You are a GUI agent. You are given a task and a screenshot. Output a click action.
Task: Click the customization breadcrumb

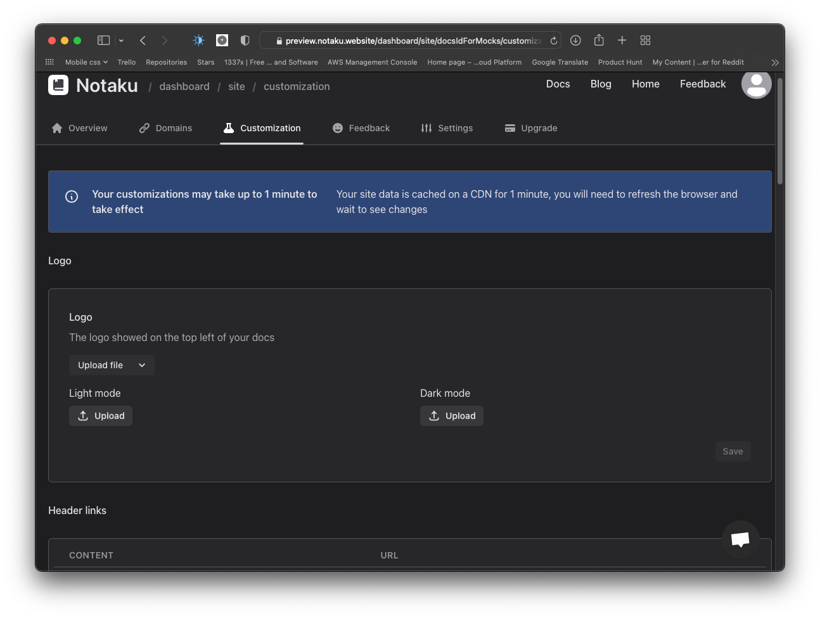click(297, 86)
